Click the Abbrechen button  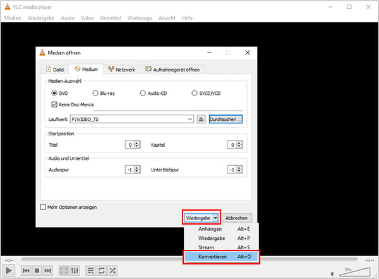point(237,218)
